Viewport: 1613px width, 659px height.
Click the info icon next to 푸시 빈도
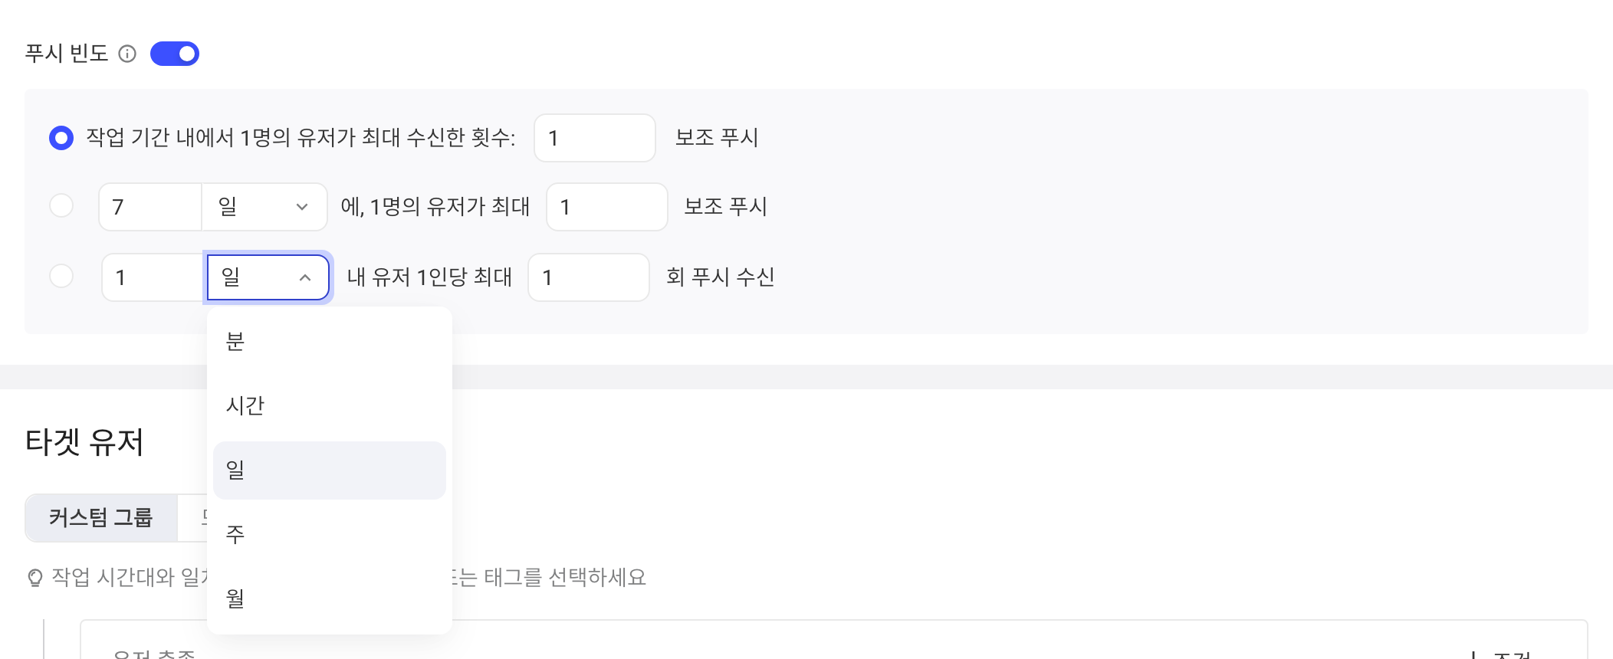pyautogui.click(x=127, y=54)
